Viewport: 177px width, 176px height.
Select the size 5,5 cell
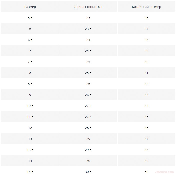tap(30, 18)
